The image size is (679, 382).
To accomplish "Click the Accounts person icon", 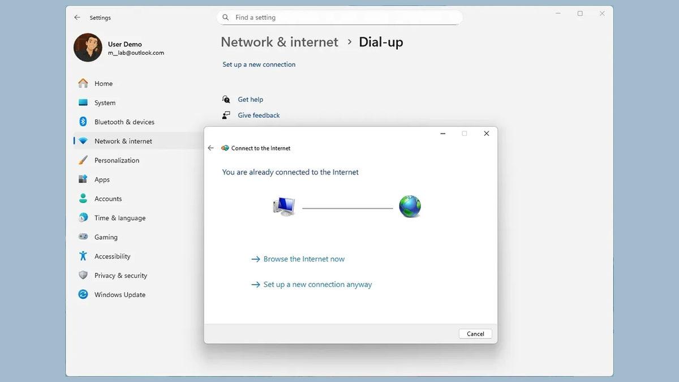I will (x=83, y=199).
